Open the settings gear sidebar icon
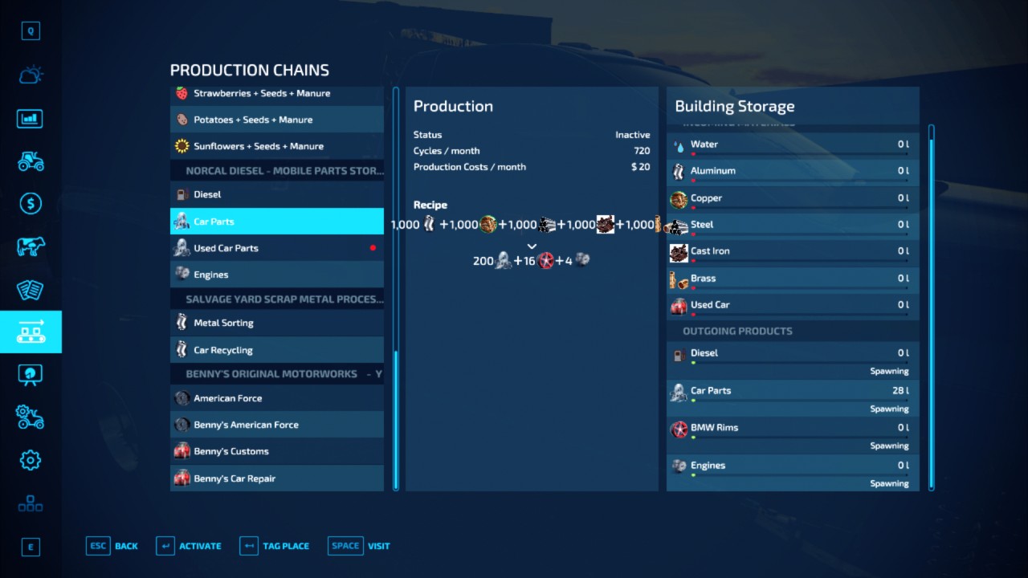This screenshot has height=578, width=1028. 31,460
